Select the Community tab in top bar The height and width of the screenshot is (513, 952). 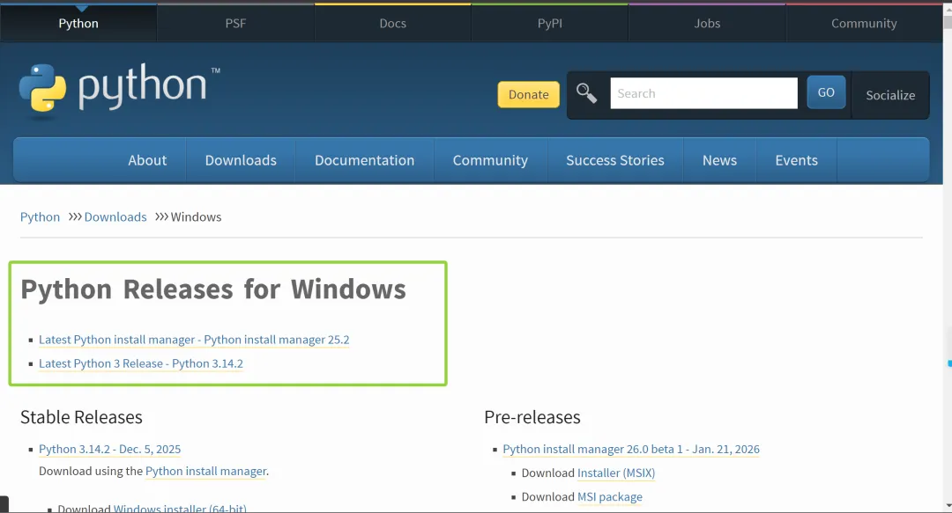(864, 23)
